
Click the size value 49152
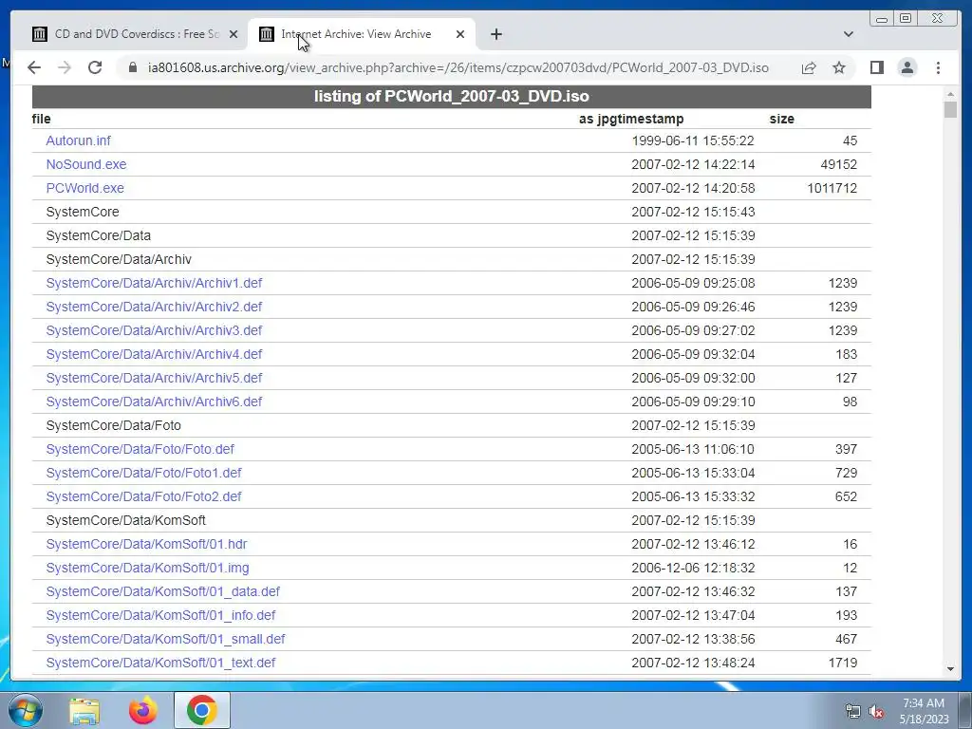(838, 164)
